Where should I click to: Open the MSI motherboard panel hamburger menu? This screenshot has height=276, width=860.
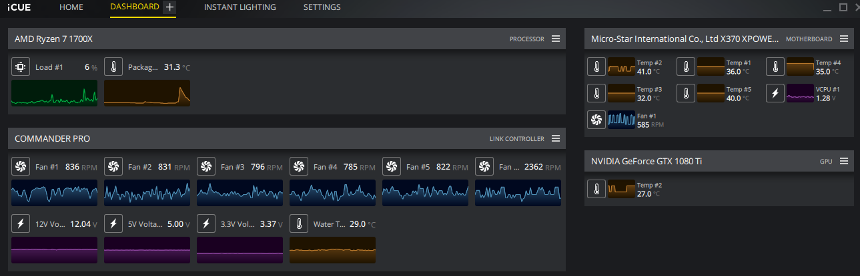(843, 39)
